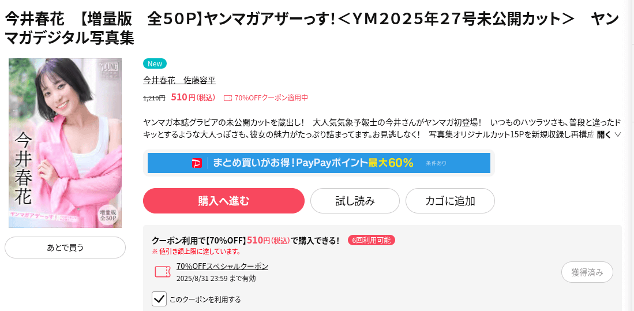Open the photographer link 佐藤容平
Viewport: 634px width, 311px height.
click(200, 80)
